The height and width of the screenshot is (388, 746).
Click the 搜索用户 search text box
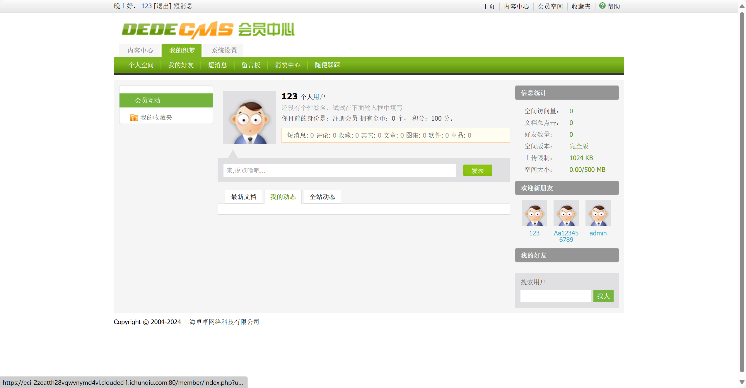555,296
